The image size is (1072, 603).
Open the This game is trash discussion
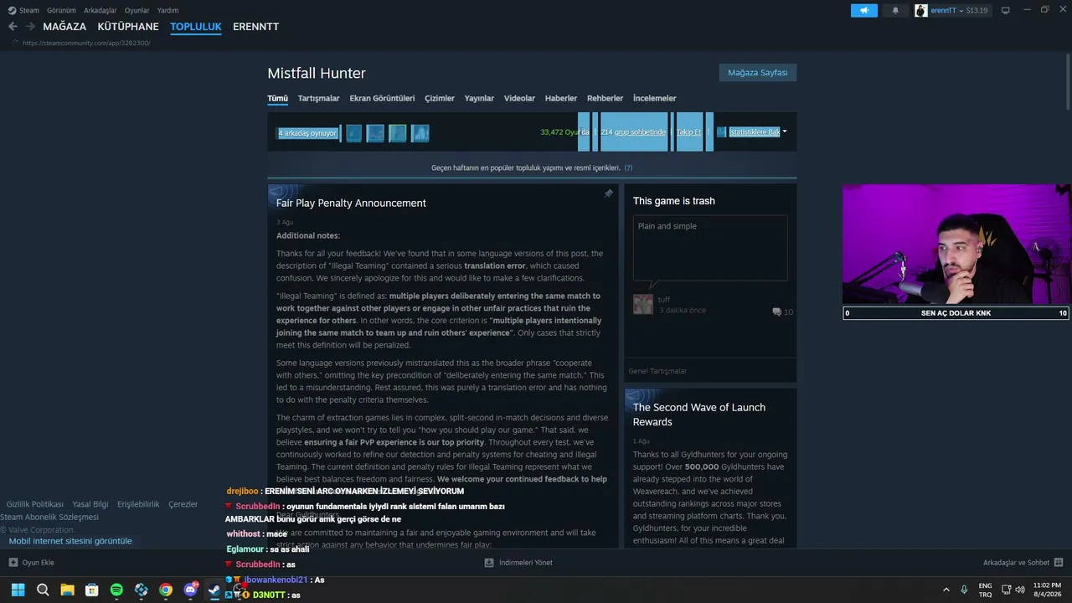(x=674, y=201)
